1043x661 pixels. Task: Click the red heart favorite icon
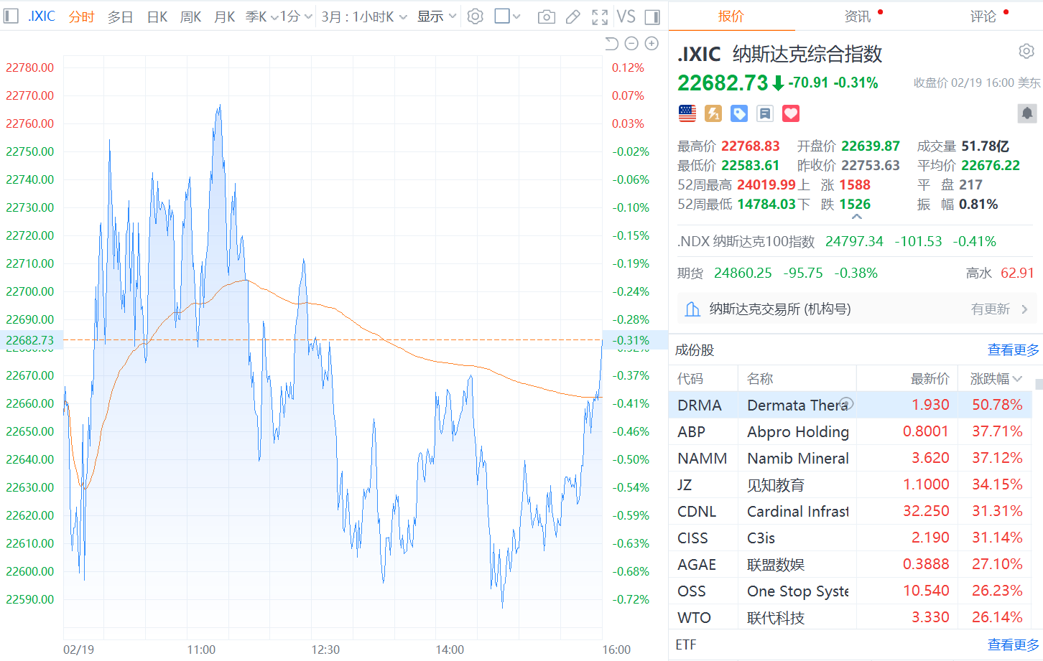[x=790, y=113]
